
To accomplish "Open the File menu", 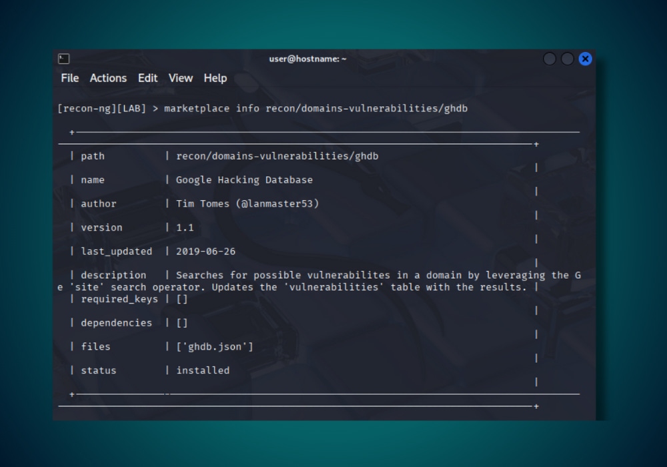I will (70, 78).
